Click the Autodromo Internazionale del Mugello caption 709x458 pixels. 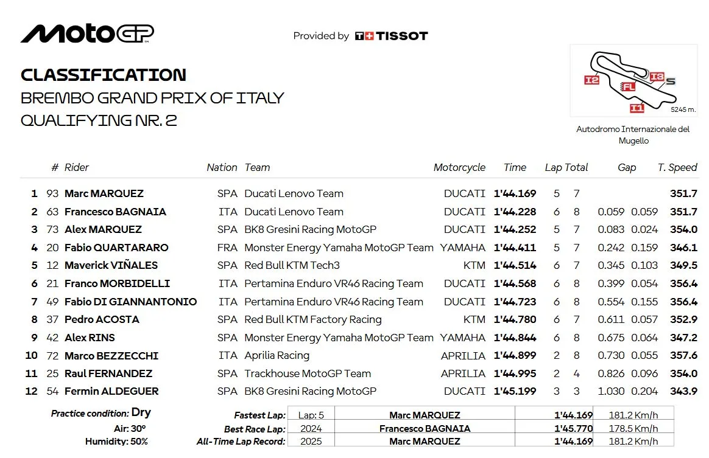(x=633, y=134)
